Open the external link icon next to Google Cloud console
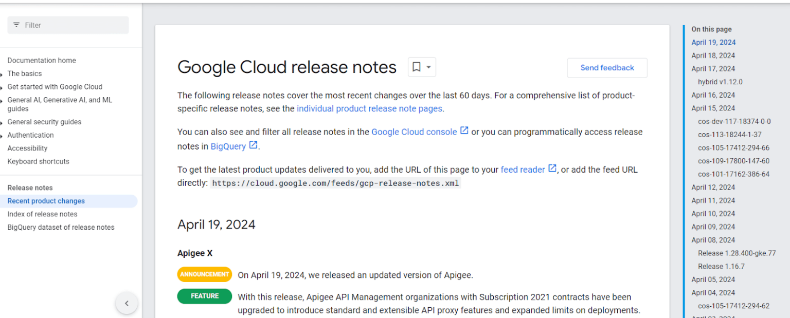The height and width of the screenshot is (318, 790). 464,130
